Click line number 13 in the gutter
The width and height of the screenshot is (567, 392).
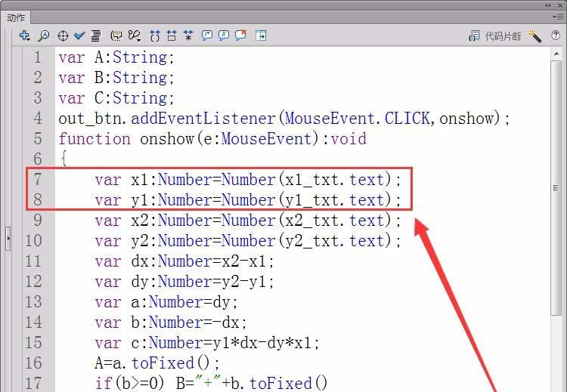33,301
